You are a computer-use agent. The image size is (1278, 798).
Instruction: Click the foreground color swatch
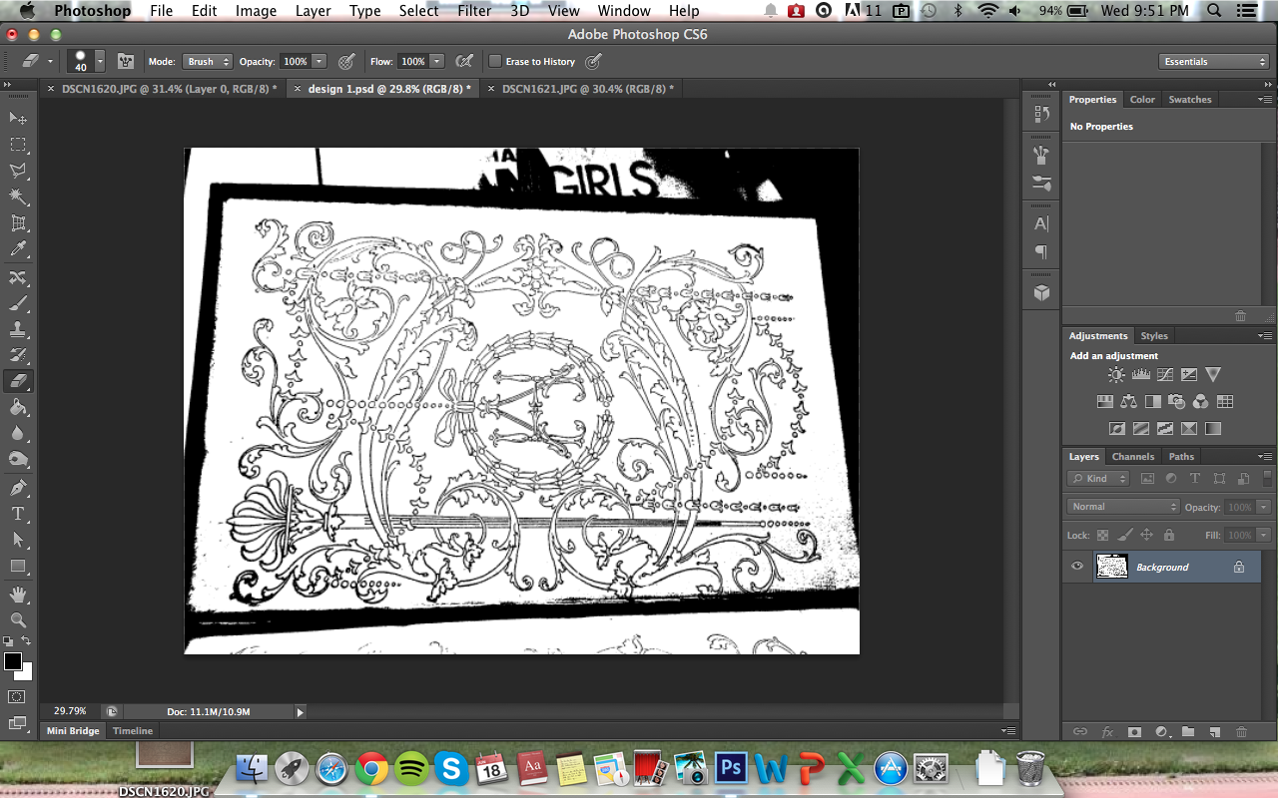[x=12, y=661]
